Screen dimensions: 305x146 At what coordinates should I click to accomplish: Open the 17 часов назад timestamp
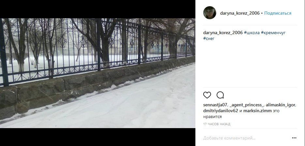[x=217, y=124]
